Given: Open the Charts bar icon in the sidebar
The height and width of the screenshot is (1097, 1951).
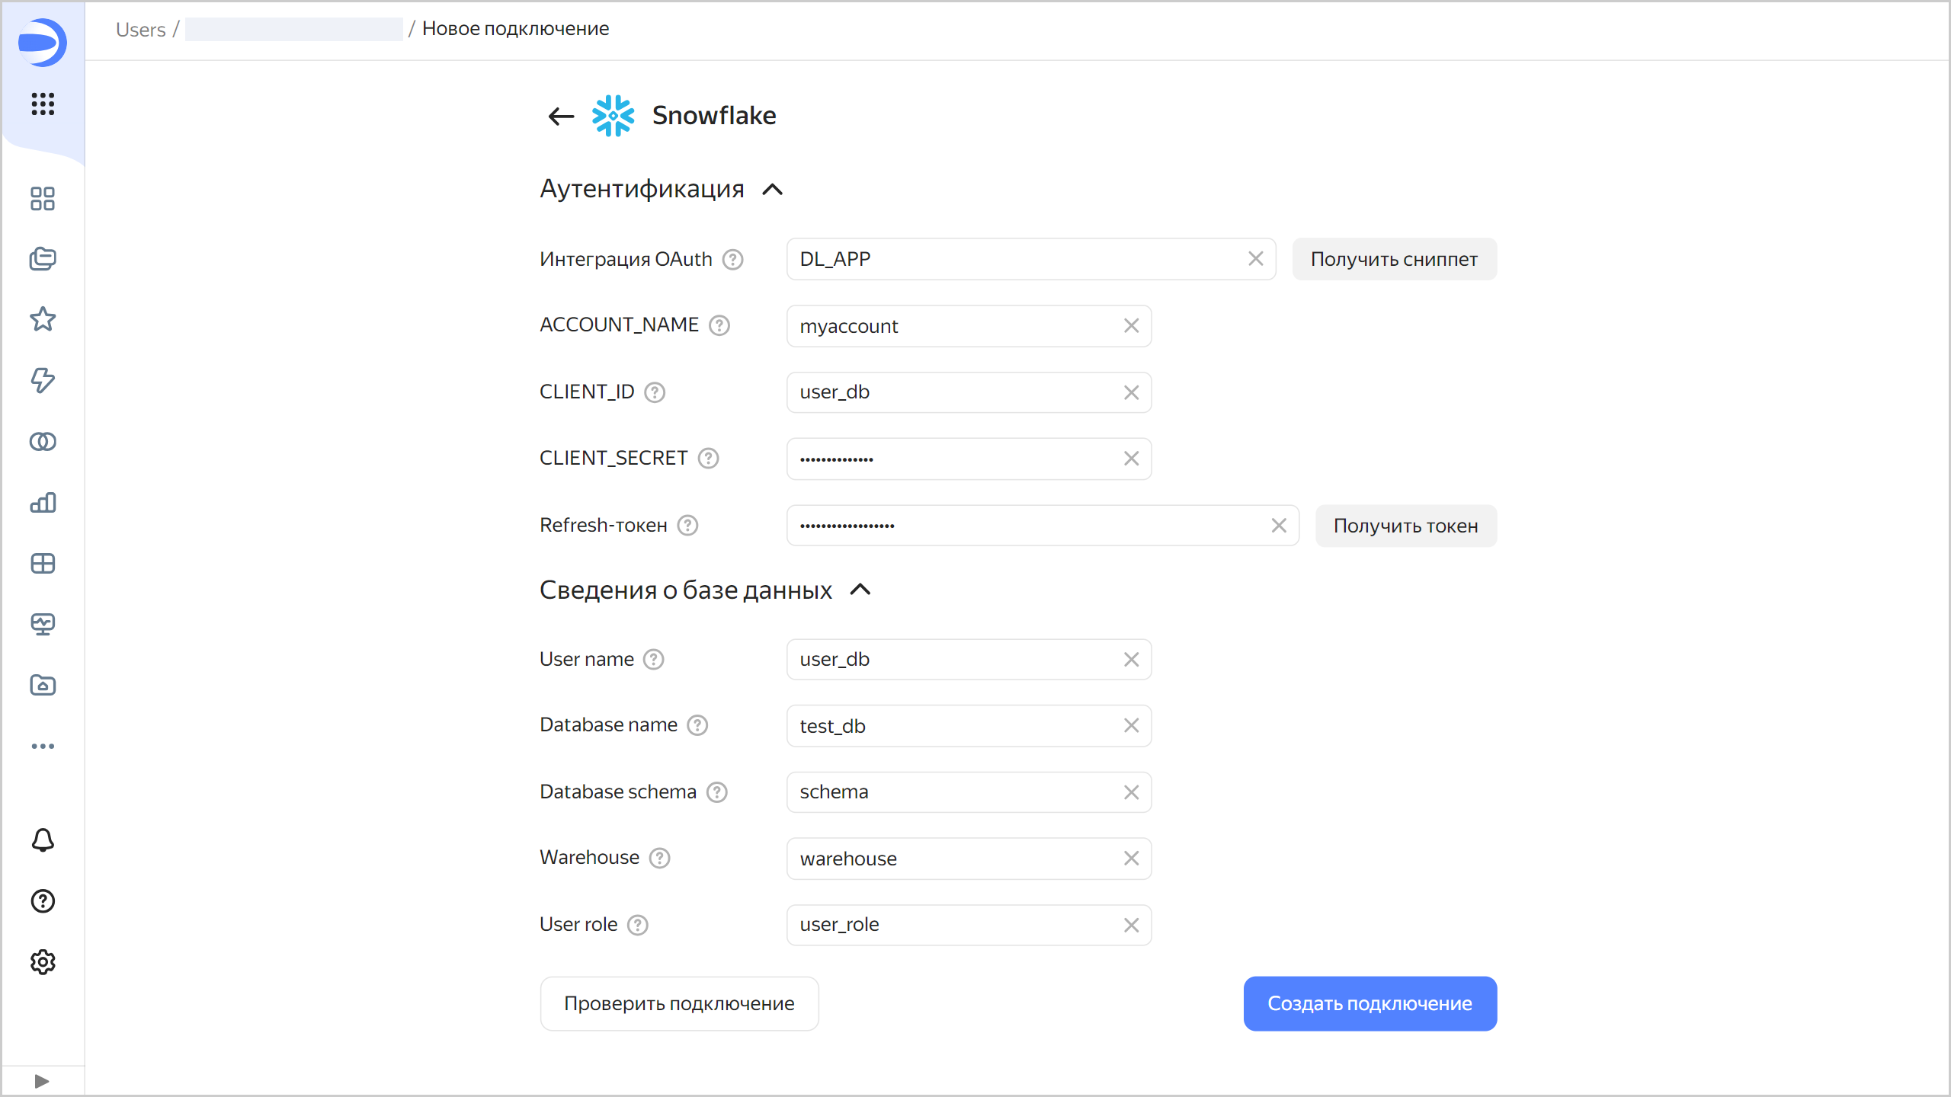Looking at the screenshot, I should (x=43, y=502).
